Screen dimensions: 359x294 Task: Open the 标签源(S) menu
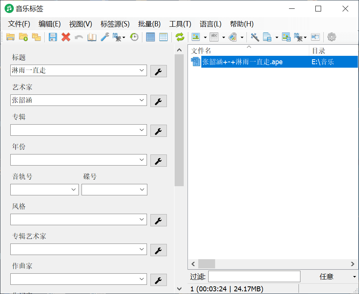pyautogui.click(x=114, y=24)
